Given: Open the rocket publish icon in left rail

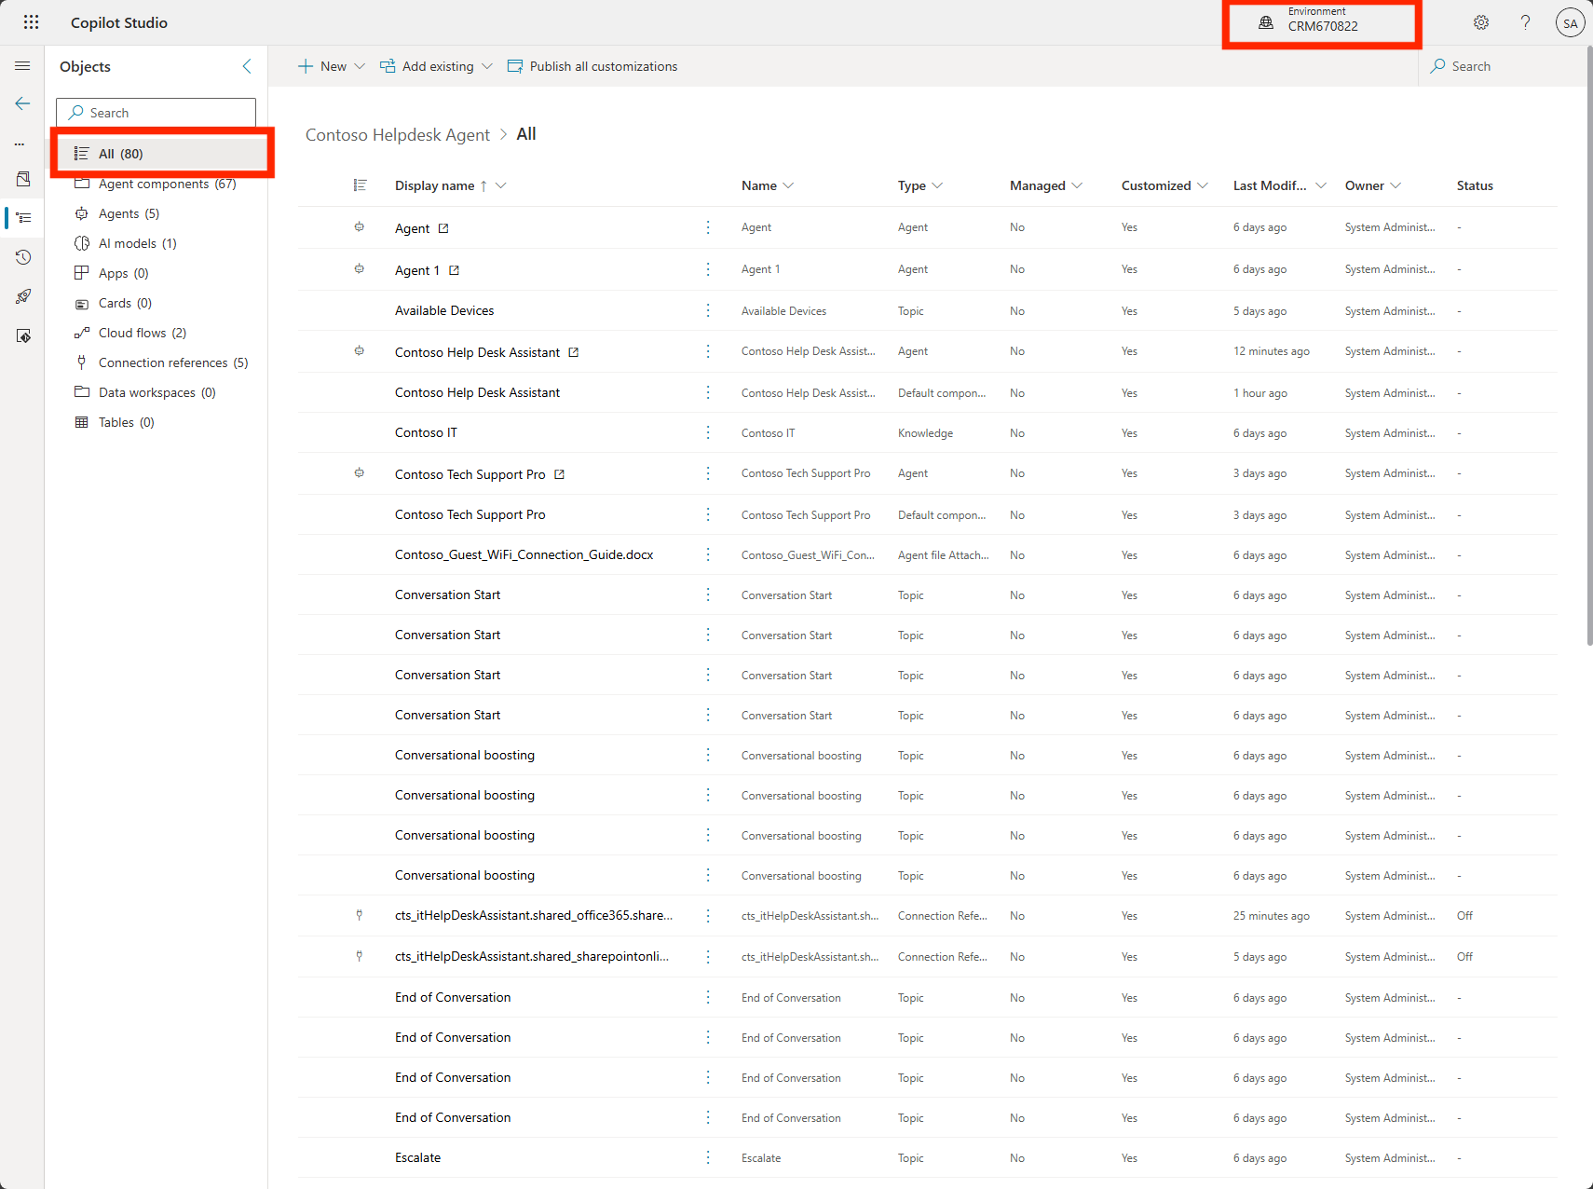Looking at the screenshot, I should click(x=23, y=296).
